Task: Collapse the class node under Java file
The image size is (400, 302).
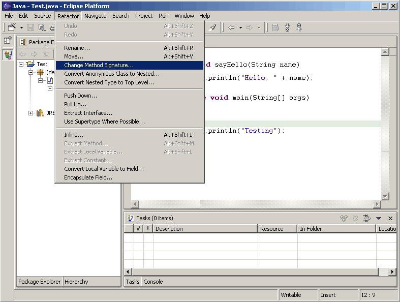Action: [50, 88]
